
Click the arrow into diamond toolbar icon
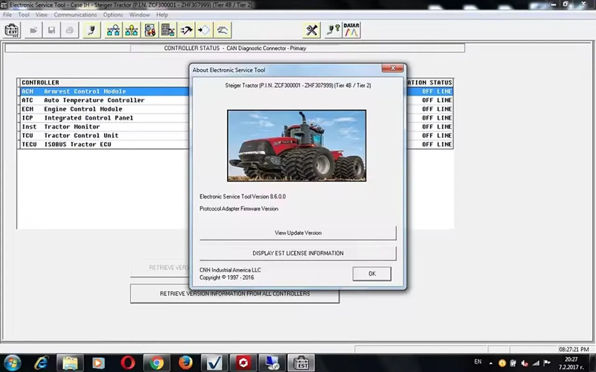coord(204,31)
